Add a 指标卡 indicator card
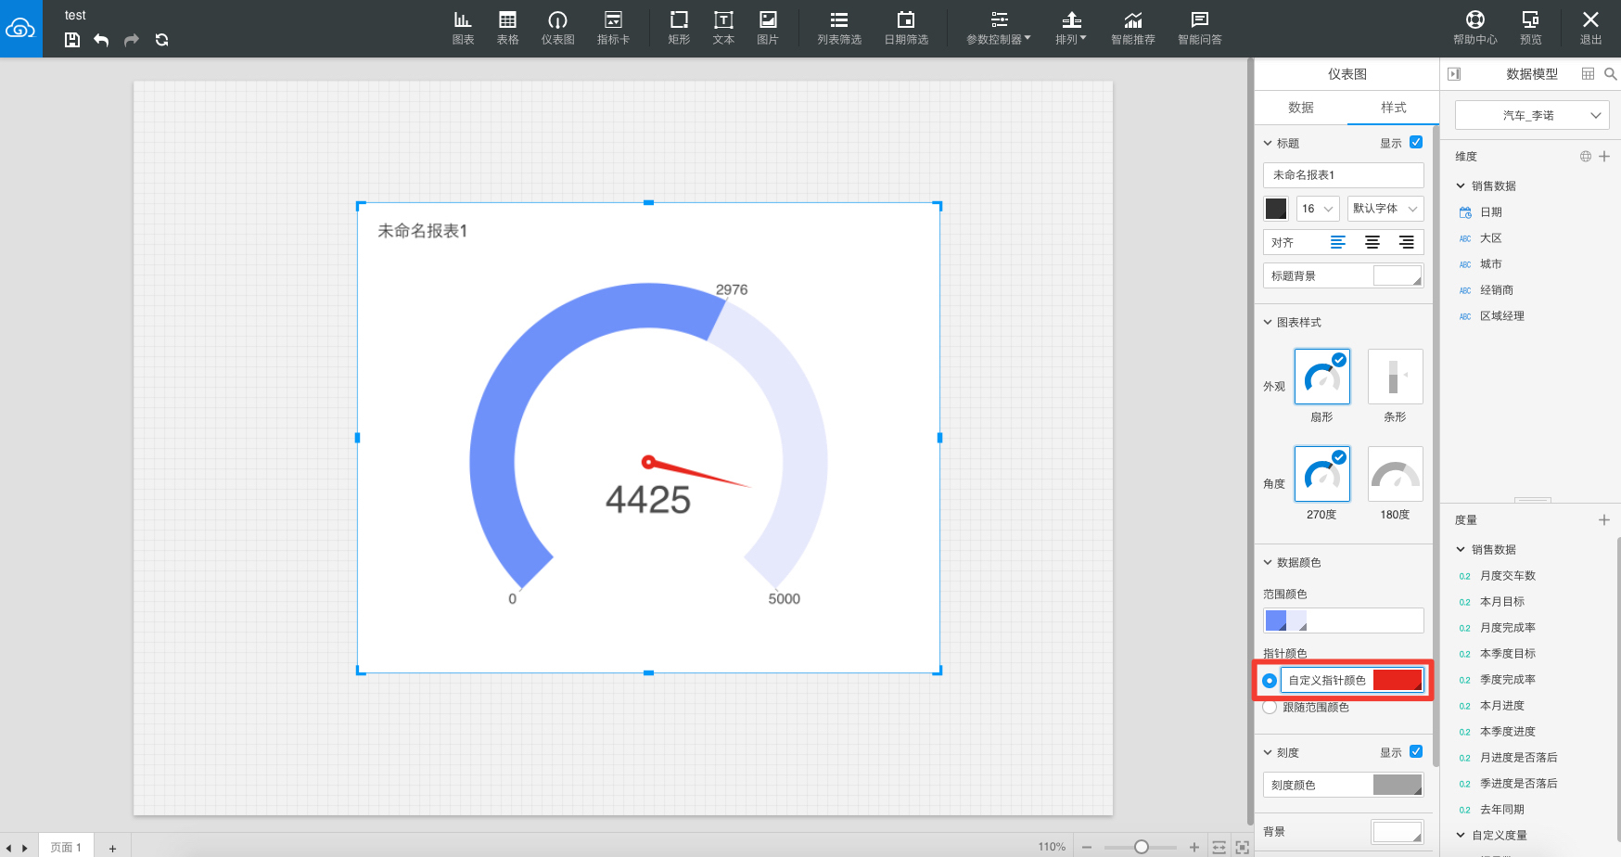 (613, 28)
